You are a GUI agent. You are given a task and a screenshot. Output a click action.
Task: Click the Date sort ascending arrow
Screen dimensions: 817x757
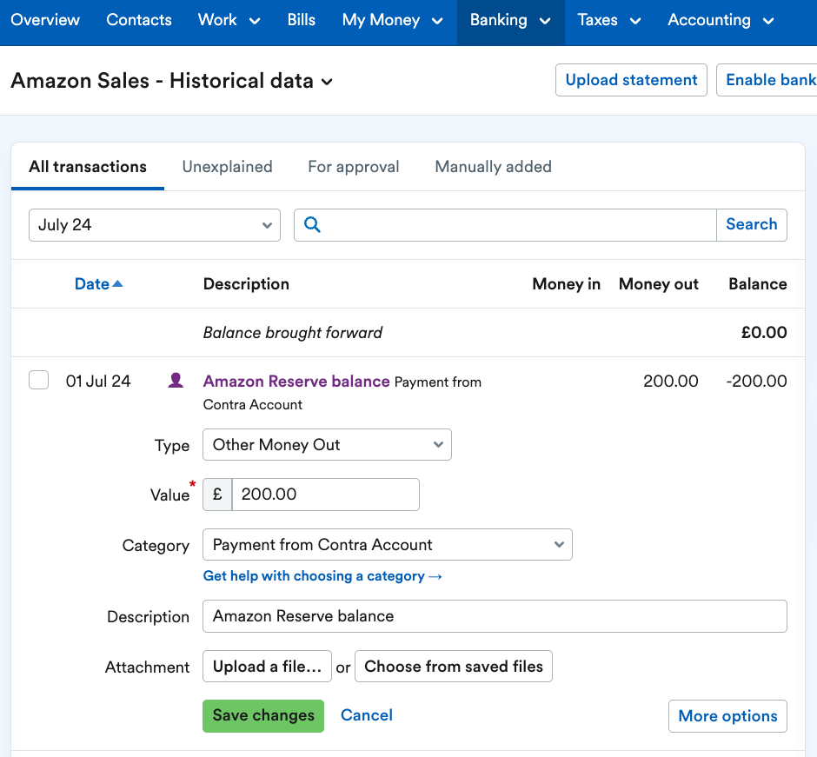(x=117, y=283)
